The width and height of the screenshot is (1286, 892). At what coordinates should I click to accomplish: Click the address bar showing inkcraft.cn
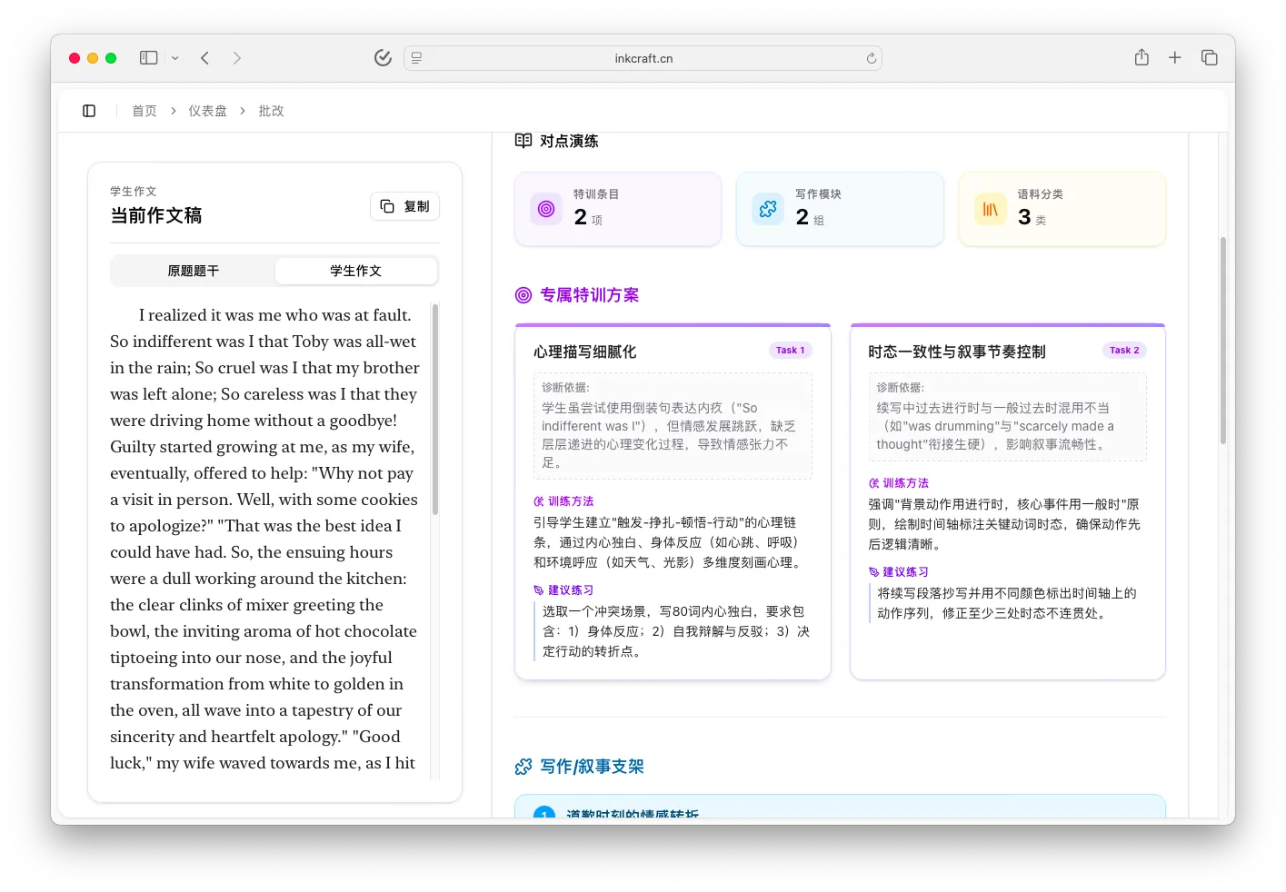click(643, 57)
